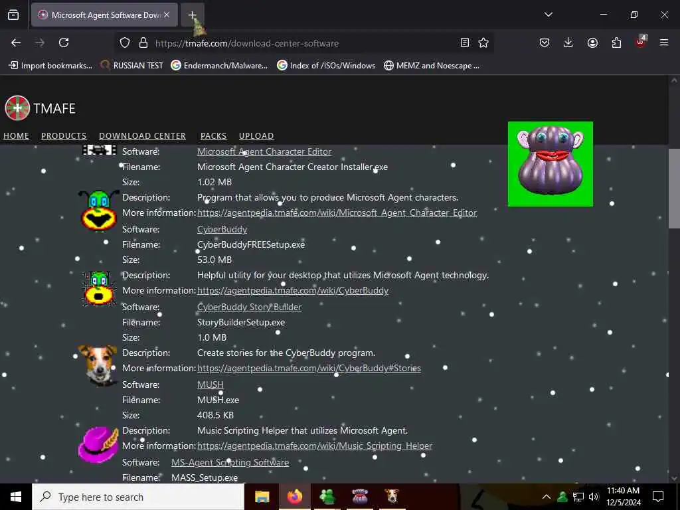Open the notification center icon
The height and width of the screenshot is (510, 680).
[658, 497]
